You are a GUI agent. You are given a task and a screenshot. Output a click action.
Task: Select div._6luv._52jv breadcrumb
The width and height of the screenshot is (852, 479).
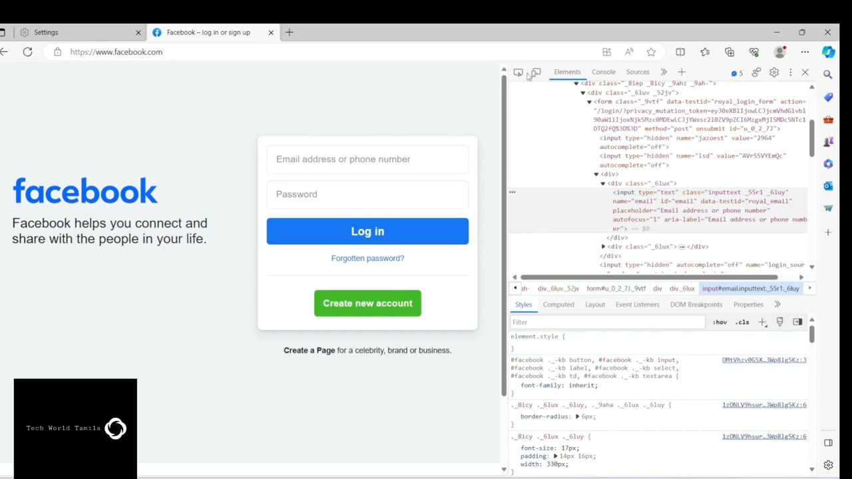point(558,289)
